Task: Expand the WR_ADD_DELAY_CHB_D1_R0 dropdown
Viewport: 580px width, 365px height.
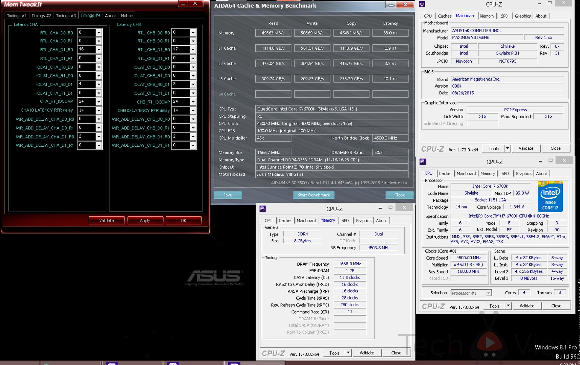Action: [x=193, y=137]
